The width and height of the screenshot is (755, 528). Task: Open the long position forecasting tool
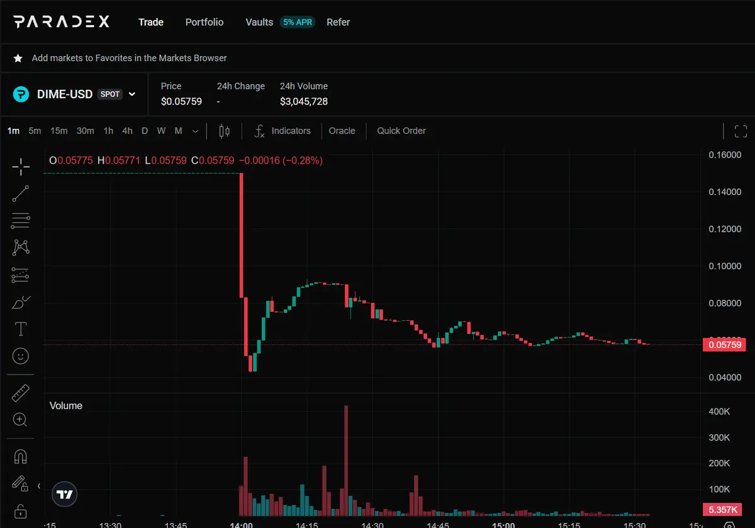coord(21,275)
